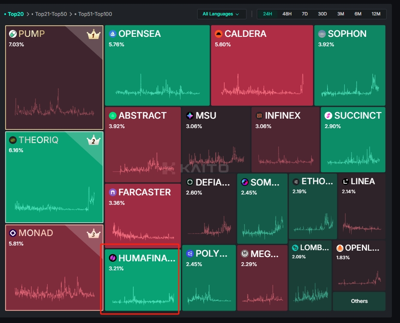Screen dimensions: 400x323
Task: Click the "2.19%" value on ETHO...
Action: (299, 191)
